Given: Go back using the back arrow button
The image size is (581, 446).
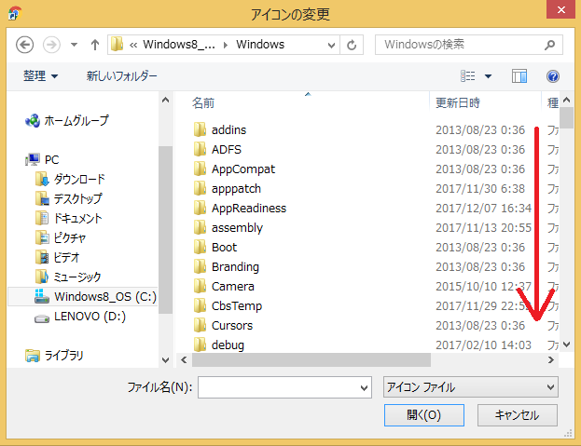Looking at the screenshot, I should click(x=24, y=45).
